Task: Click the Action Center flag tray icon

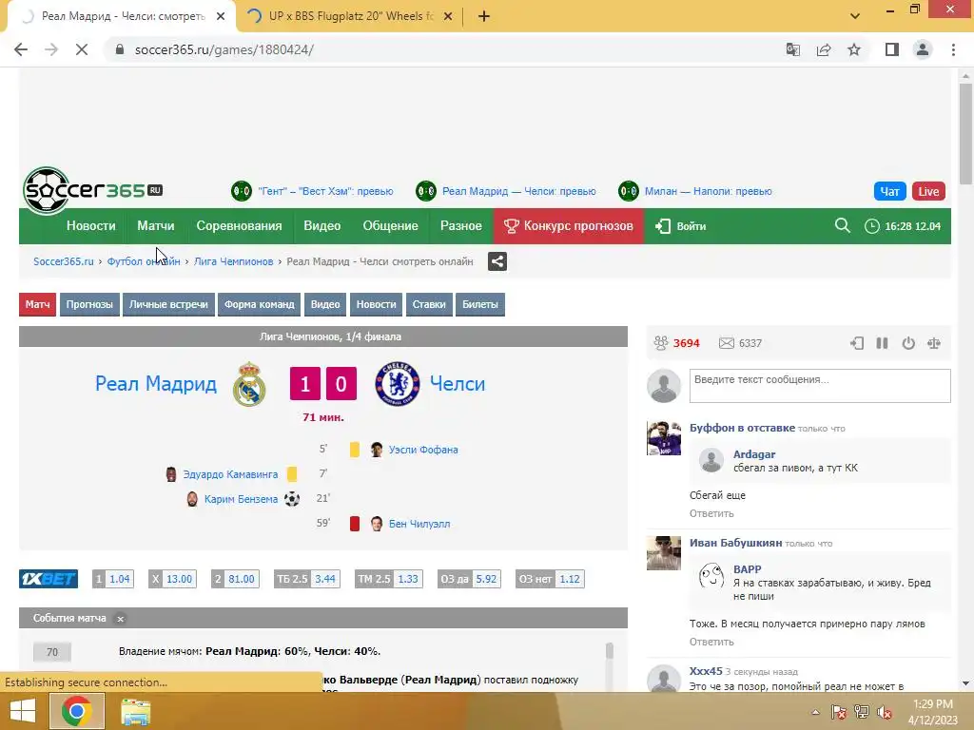Action: (839, 712)
